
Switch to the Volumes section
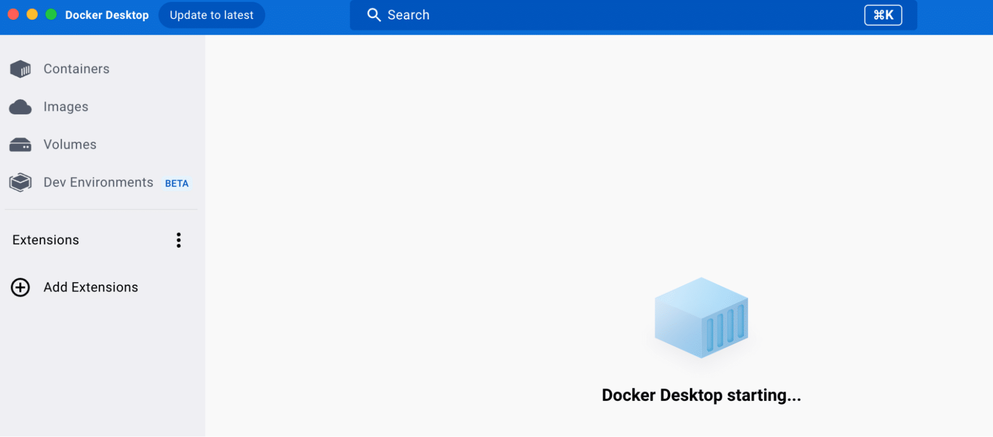(70, 145)
